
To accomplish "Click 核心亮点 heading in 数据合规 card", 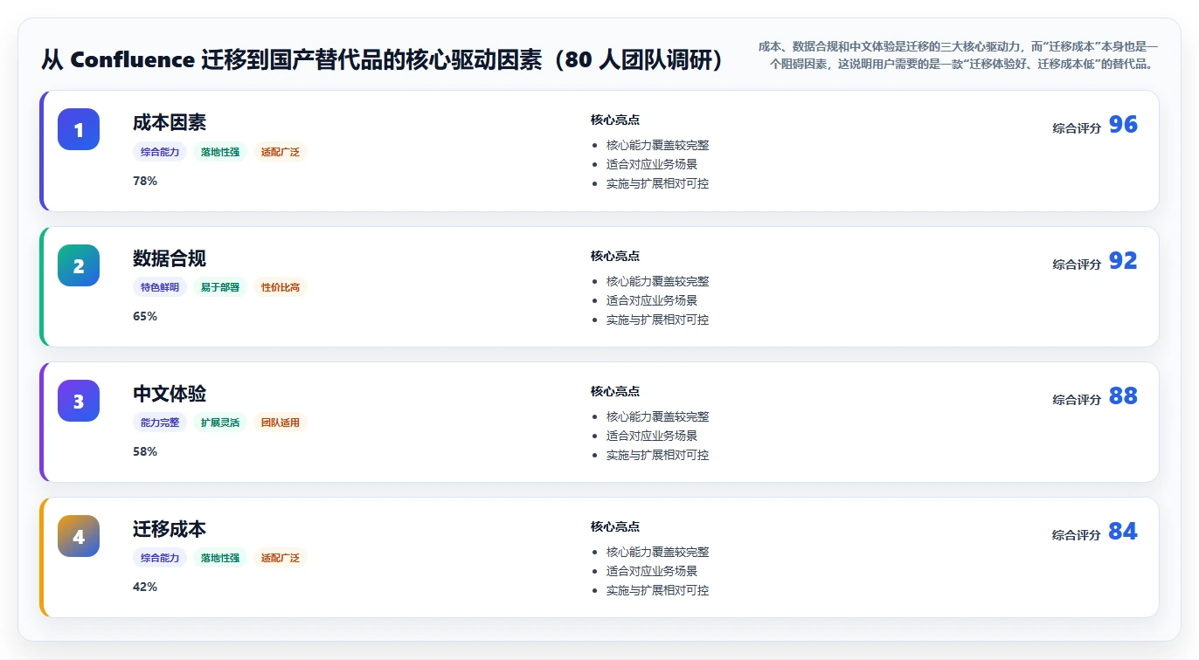I will [x=615, y=256].
